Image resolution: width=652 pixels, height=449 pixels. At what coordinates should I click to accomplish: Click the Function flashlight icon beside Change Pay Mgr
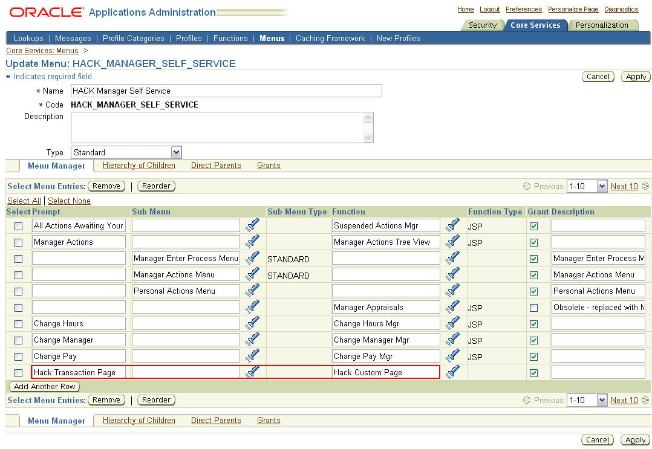(452, 356)
